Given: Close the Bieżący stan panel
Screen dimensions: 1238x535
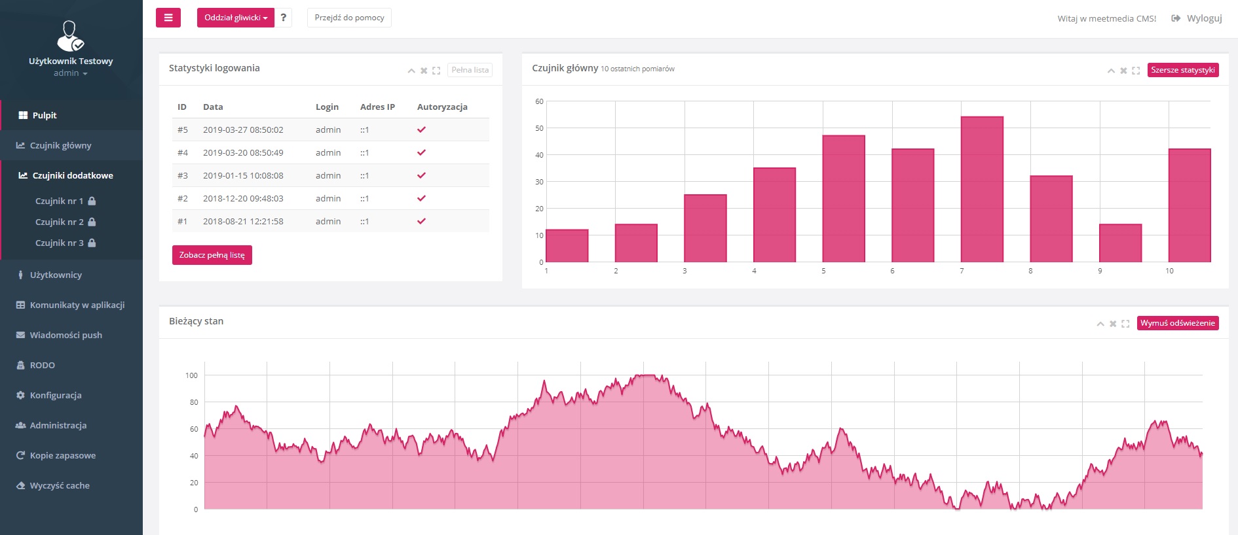Looking at the screenshot, I should 1113,324.
